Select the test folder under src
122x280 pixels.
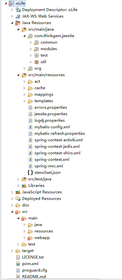tap(32, 244)
